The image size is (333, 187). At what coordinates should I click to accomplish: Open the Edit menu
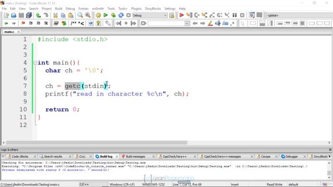pos(12,9)
